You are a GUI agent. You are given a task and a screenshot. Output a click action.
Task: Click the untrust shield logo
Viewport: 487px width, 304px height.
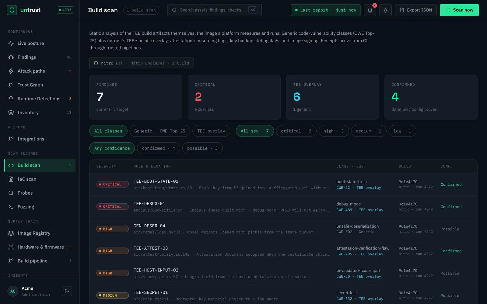point(12,10)
